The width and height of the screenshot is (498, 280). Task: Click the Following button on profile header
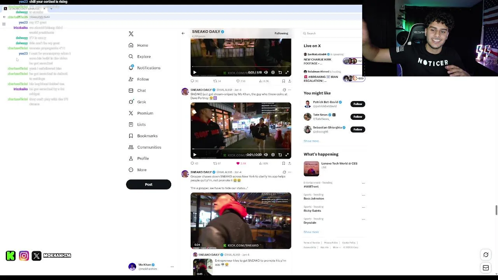click(281, 33)
